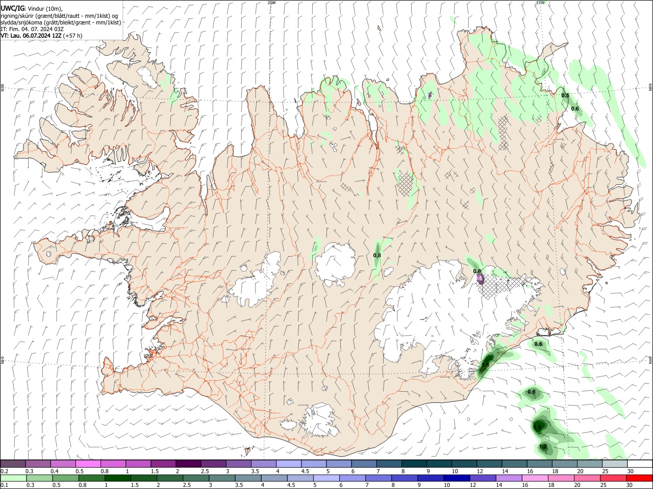
Task: Click the 0.6 value offshore of southeast coast
Action: click(x=538, y=344)
